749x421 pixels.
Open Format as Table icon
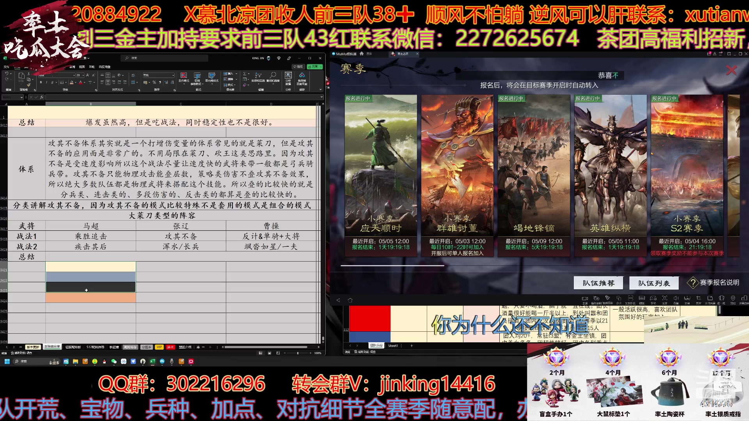tap(197, 78)
